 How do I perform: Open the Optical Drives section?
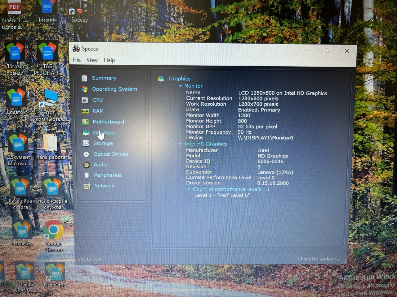[111, 154]
